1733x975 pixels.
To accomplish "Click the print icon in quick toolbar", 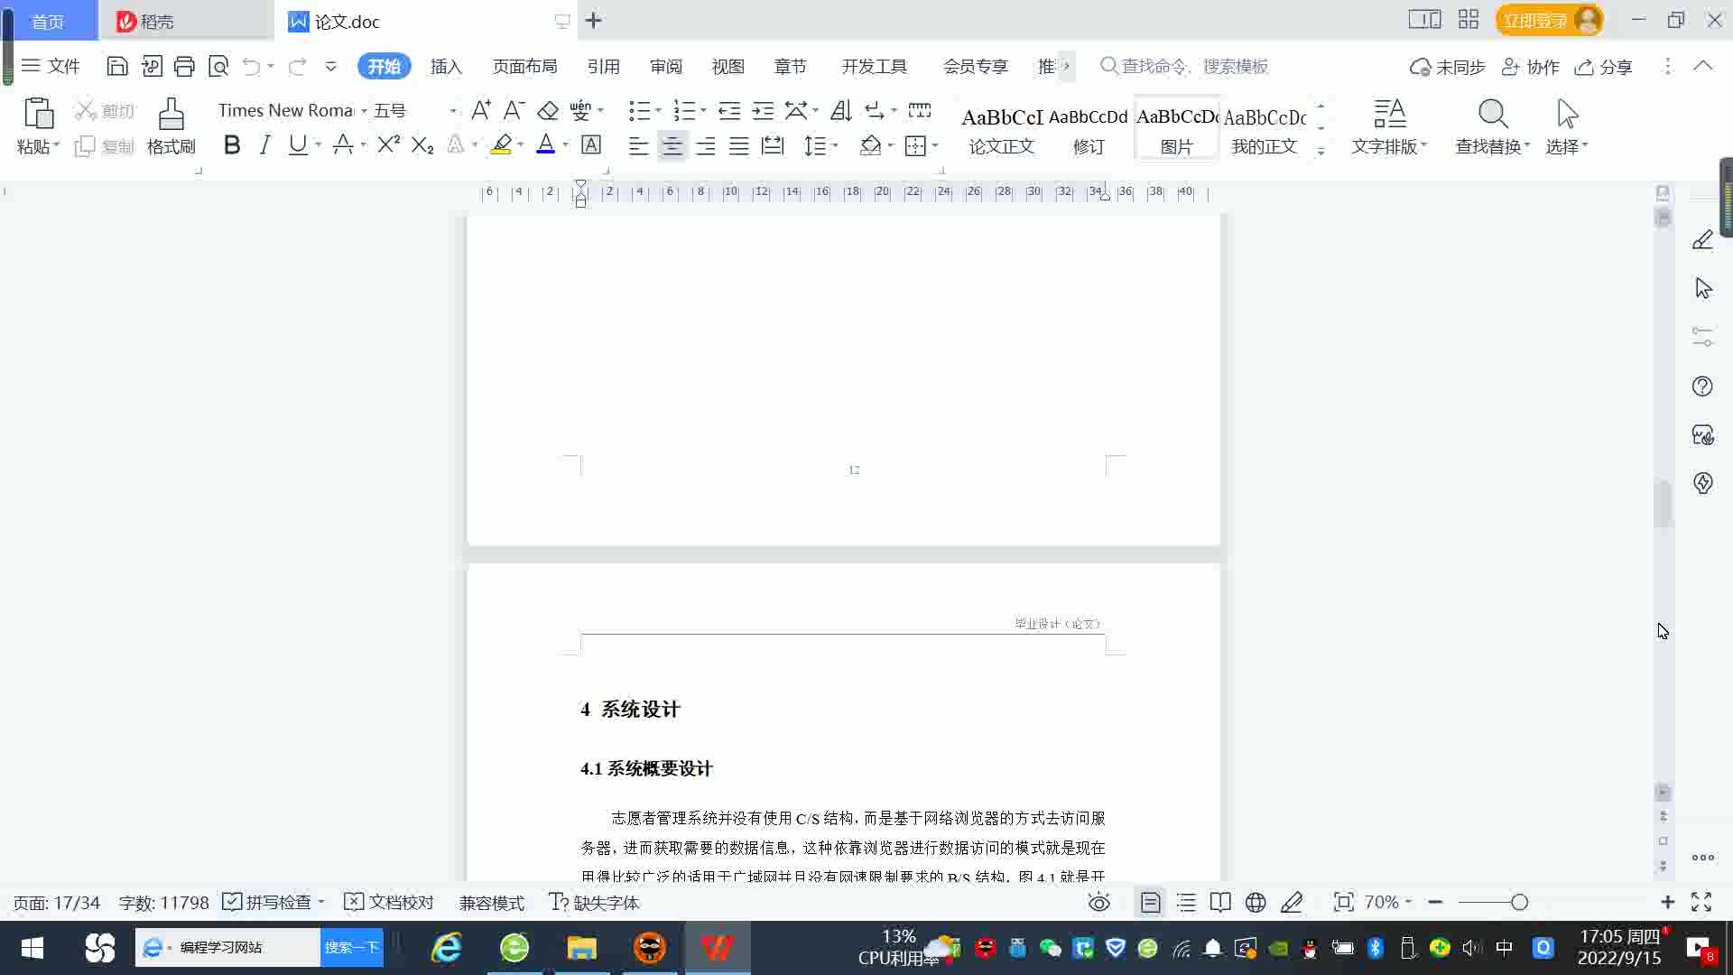I will pyautogui.click(x=184, y=66).
